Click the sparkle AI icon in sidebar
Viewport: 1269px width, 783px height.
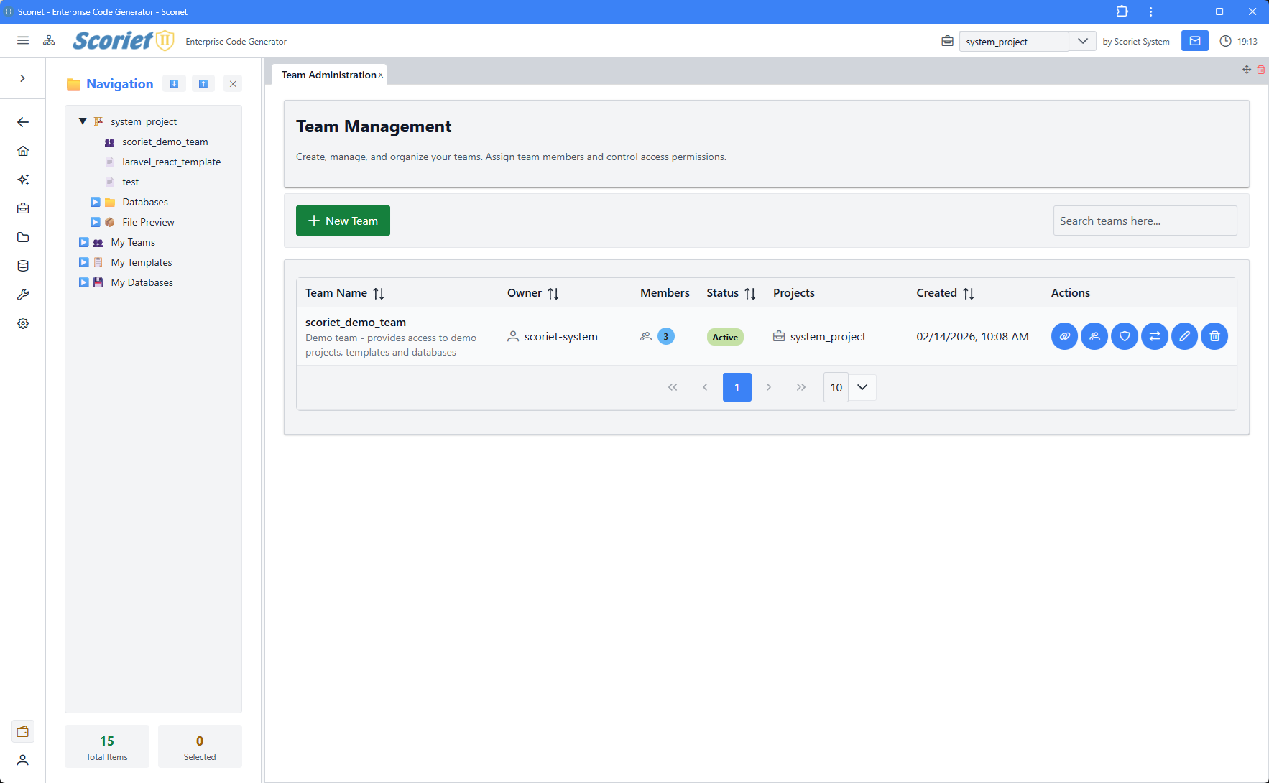click(23, 180)
